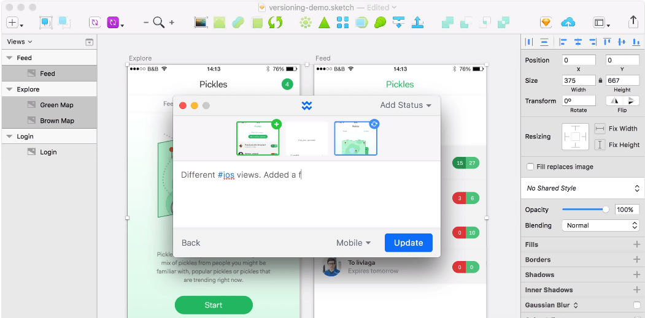This screenshot has width=645, height=318.
Task: Align layers to the left edge
Action: 563,42
